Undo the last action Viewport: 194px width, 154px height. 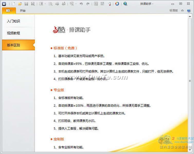coord(81,4)
